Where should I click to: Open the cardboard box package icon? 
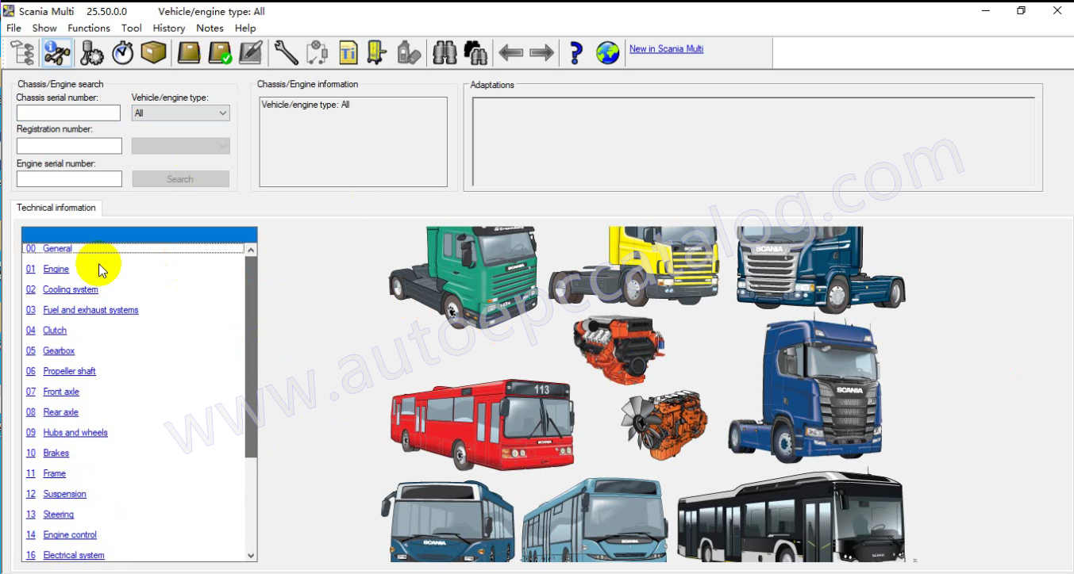click(153, 53)
